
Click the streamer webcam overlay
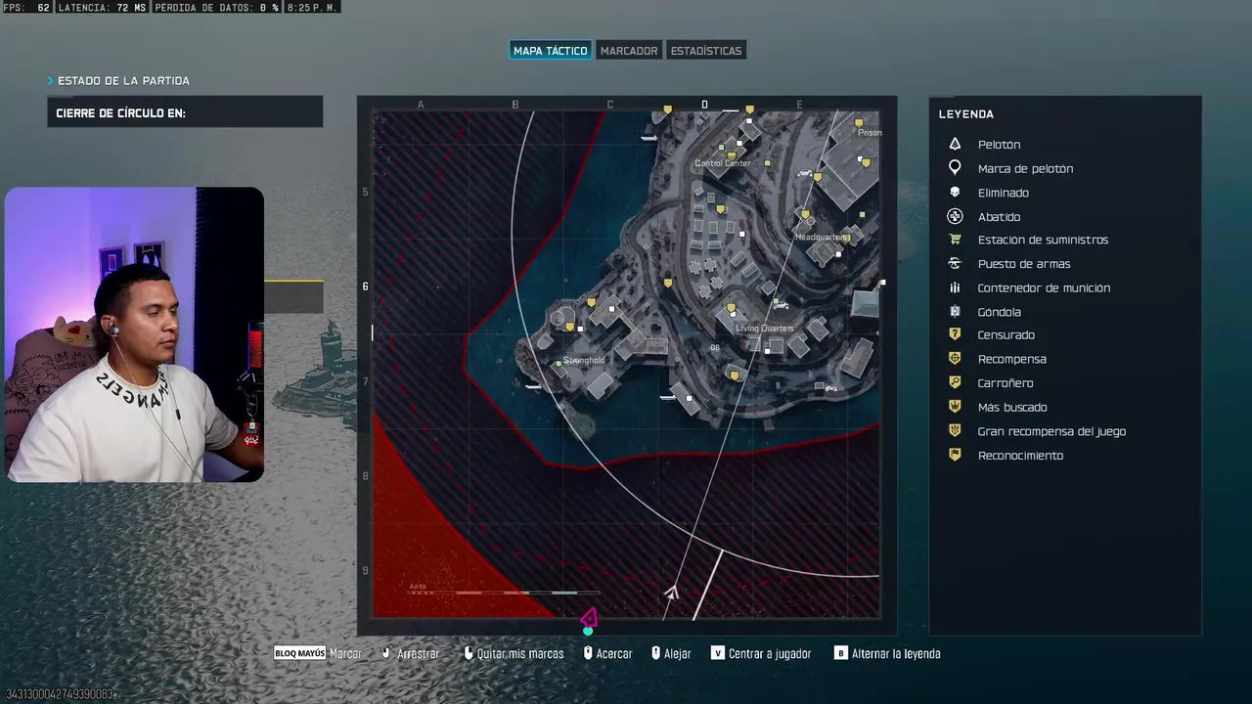[x=134, y=334]
